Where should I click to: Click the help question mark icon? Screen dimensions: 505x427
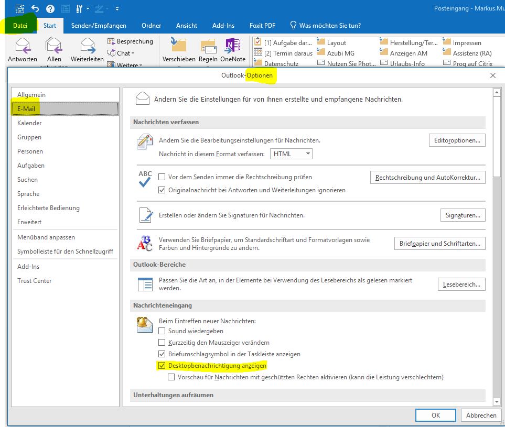(50, 8)
